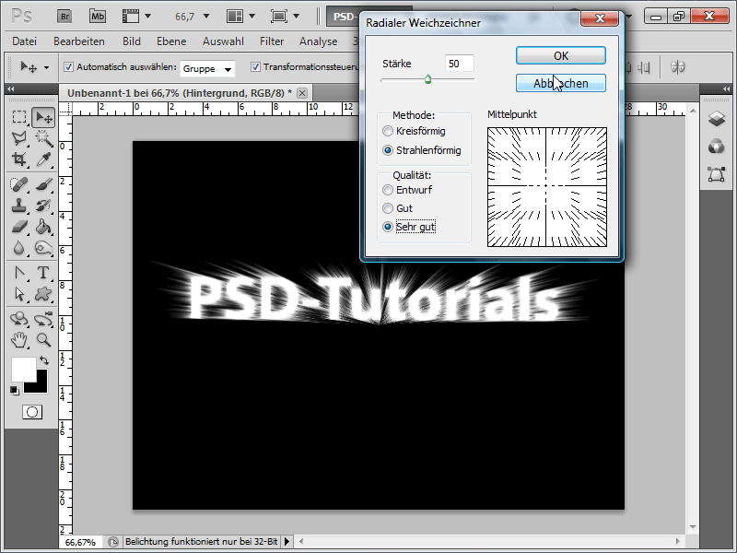Select the Zoom tool
This screenshot has width=737, height=553.
point(43,339)
